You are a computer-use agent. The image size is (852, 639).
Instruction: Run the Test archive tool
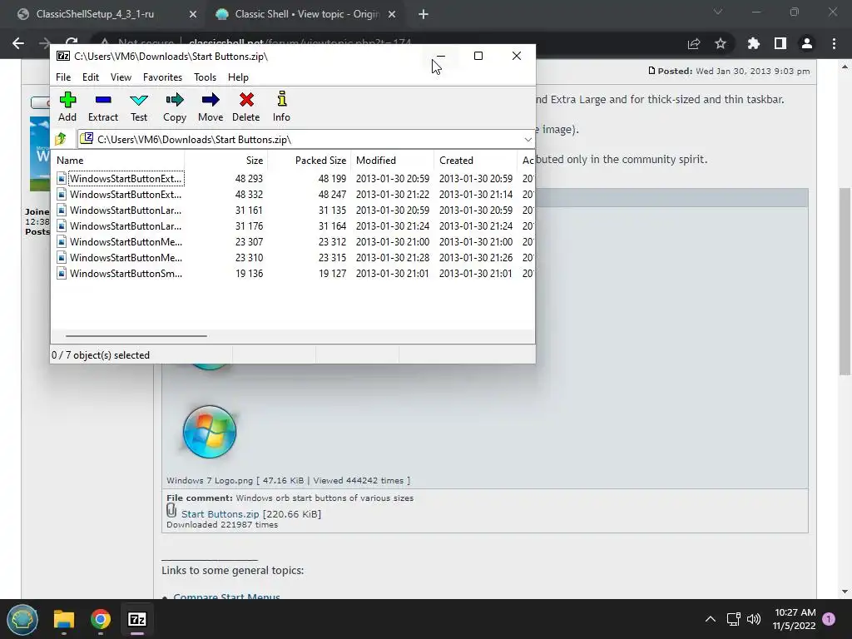point(139,106)
